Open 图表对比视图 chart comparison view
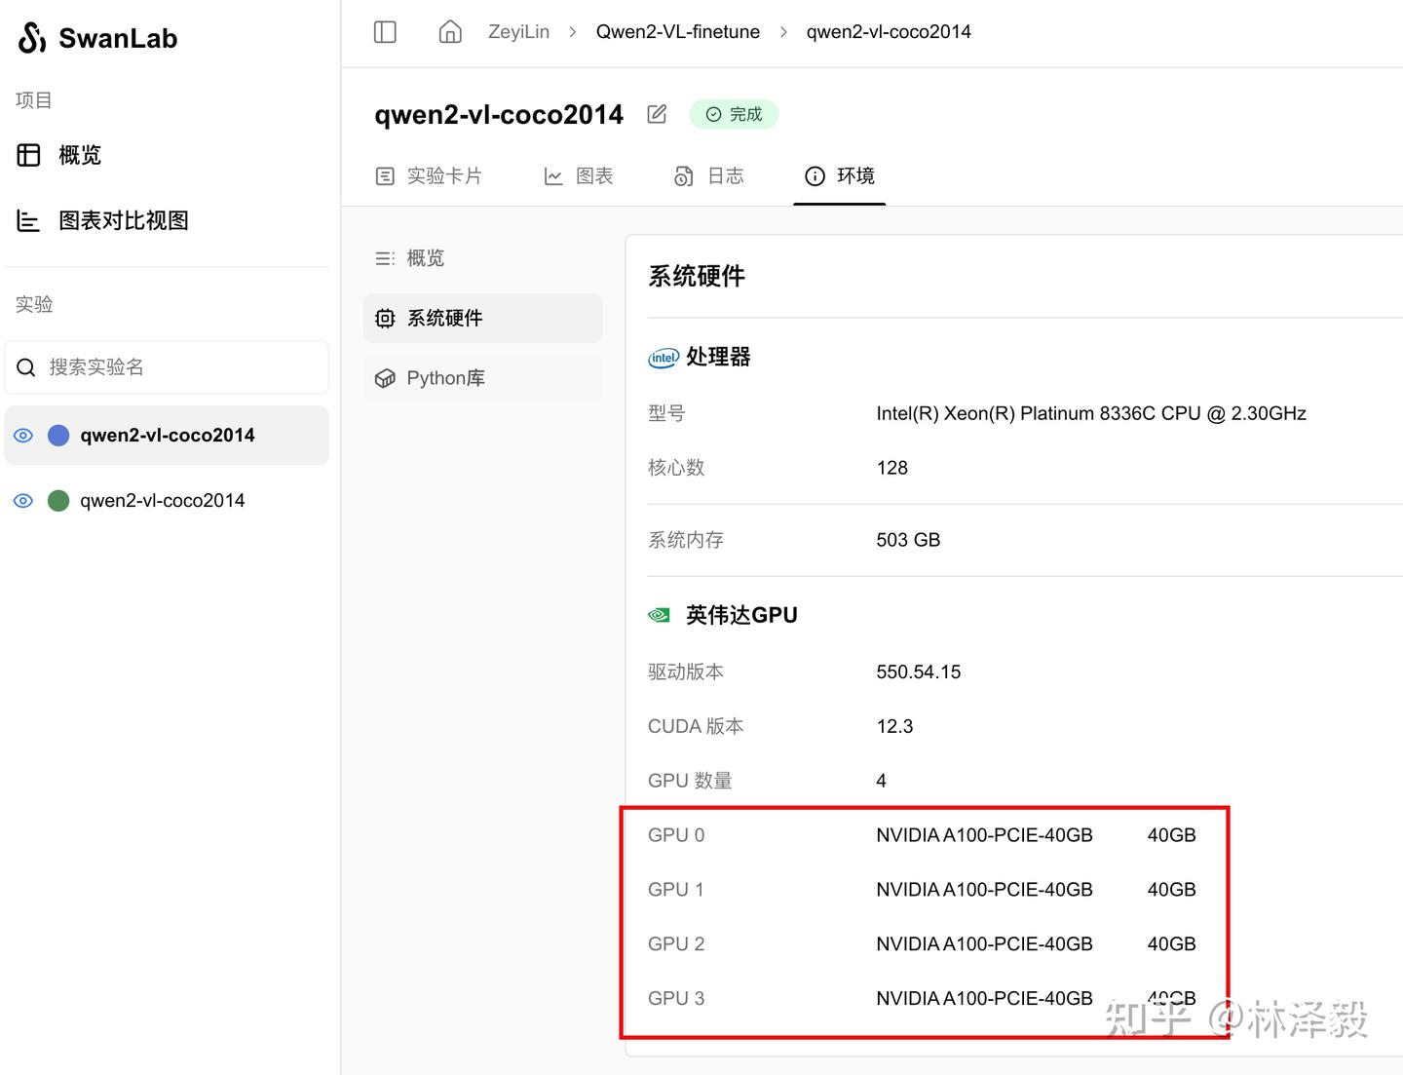 (x=123, y=220)
